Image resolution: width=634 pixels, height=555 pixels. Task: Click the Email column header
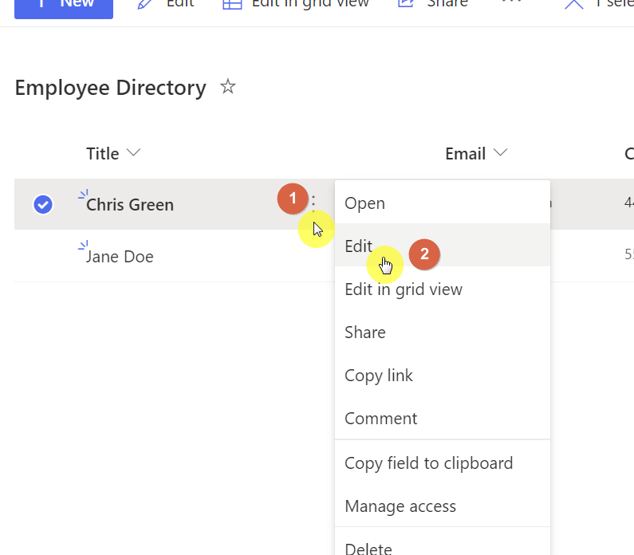point(466,154)
